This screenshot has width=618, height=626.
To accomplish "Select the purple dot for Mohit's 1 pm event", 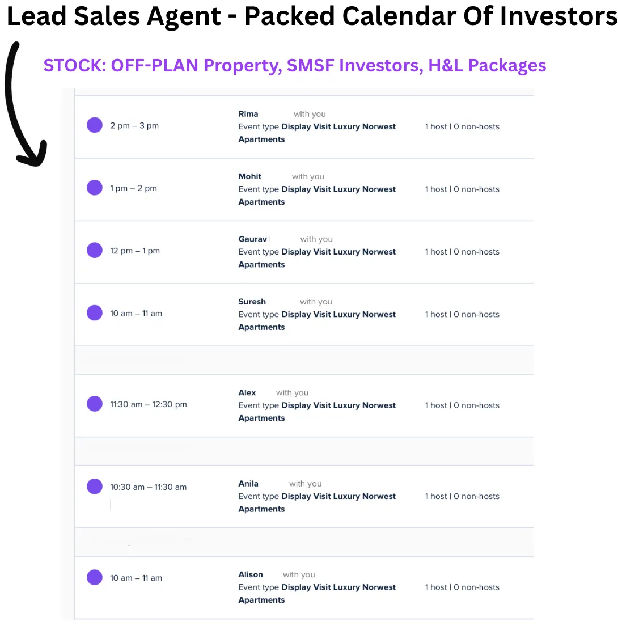I will [x=95, y=188].
